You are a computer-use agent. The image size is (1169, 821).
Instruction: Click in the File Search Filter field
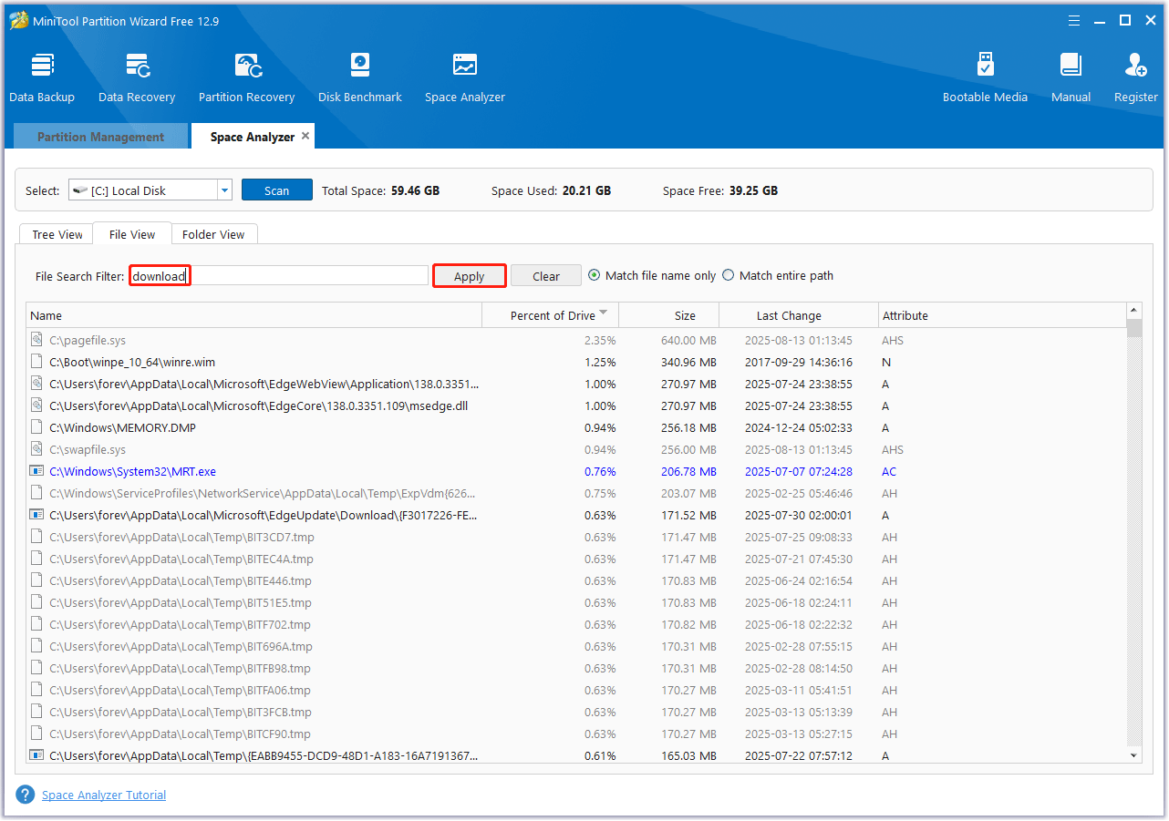tap(278, 276)
